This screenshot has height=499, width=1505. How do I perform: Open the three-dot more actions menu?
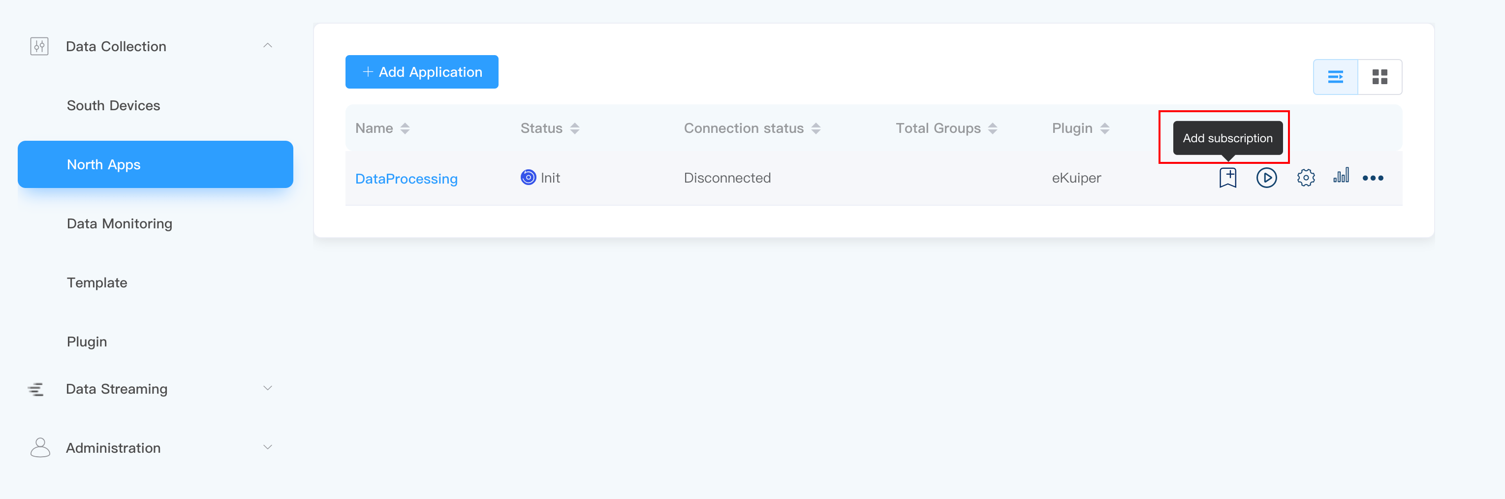[x=1373, y=178]
